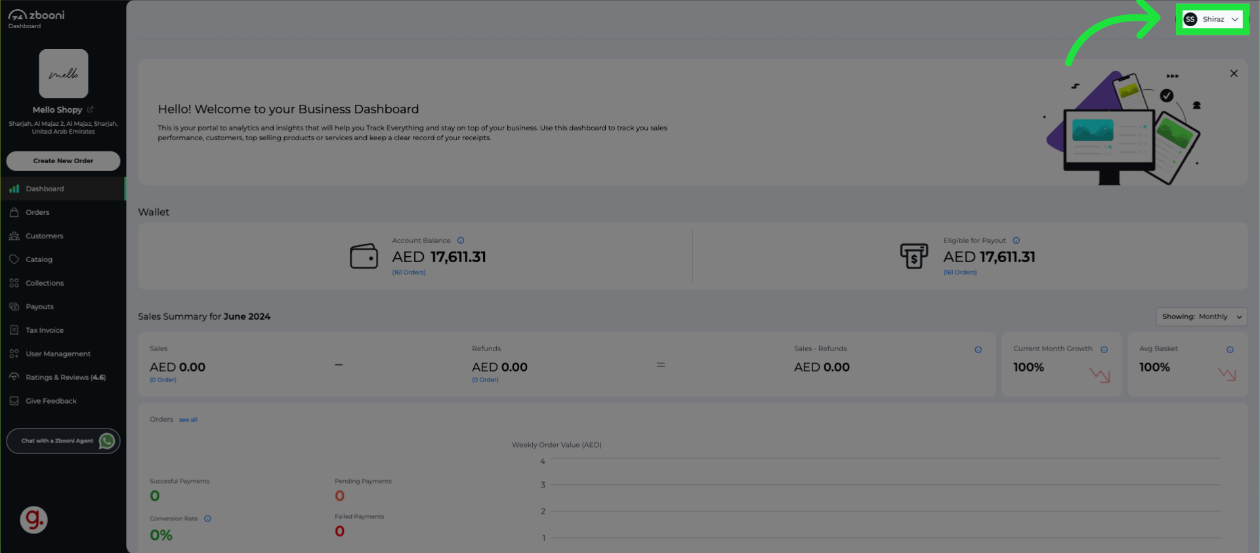
Task: Click the Eligible for Payout info icon
Action: 1016,240
